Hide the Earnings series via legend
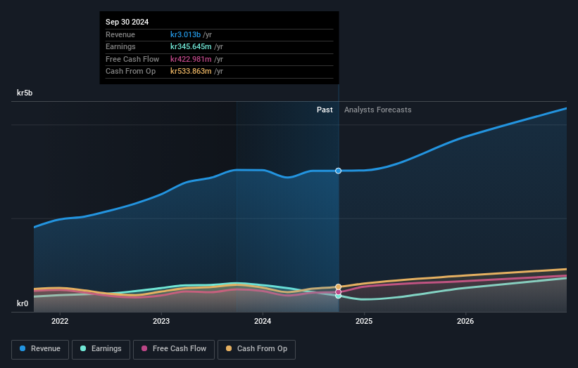The width and height of the screenshot is (578, 368). (100, 349)
